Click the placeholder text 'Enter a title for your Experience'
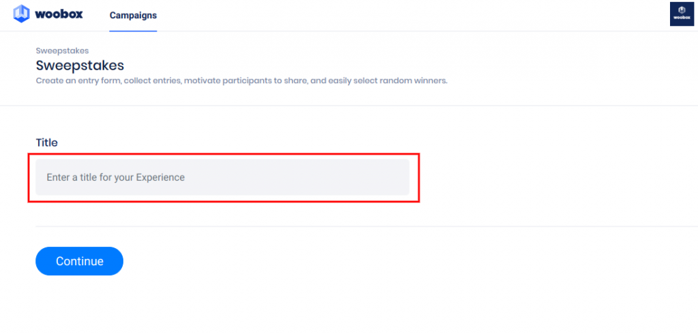 [116, 177]
